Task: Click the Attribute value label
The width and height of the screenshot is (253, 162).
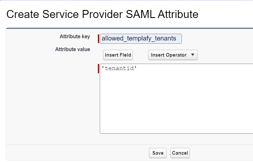Action: [x=73, y=49]
